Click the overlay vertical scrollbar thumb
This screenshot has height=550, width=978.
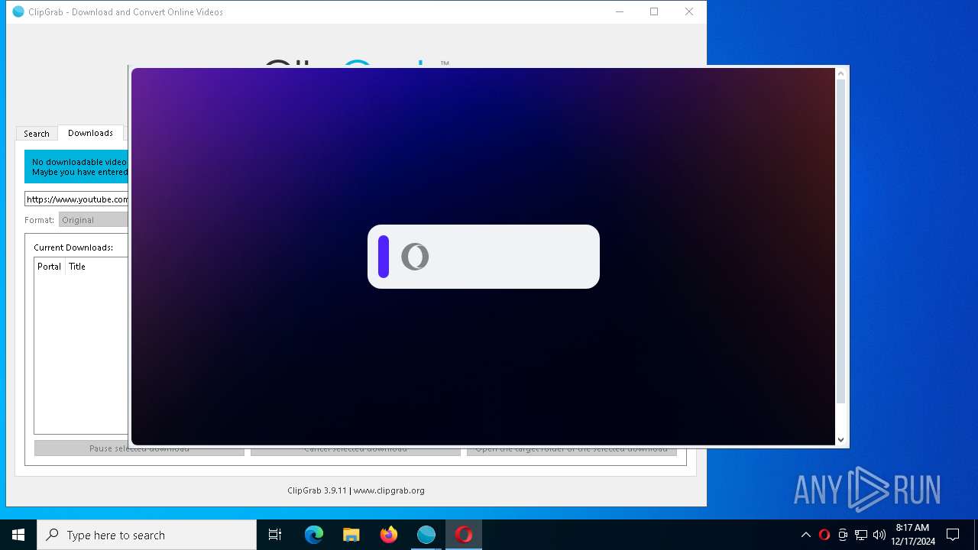841,241
